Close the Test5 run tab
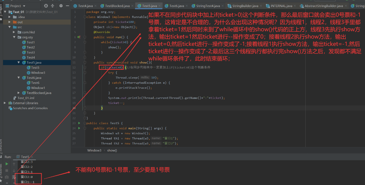The height and width of the screenshot is (185, 365). coord(32,157)
